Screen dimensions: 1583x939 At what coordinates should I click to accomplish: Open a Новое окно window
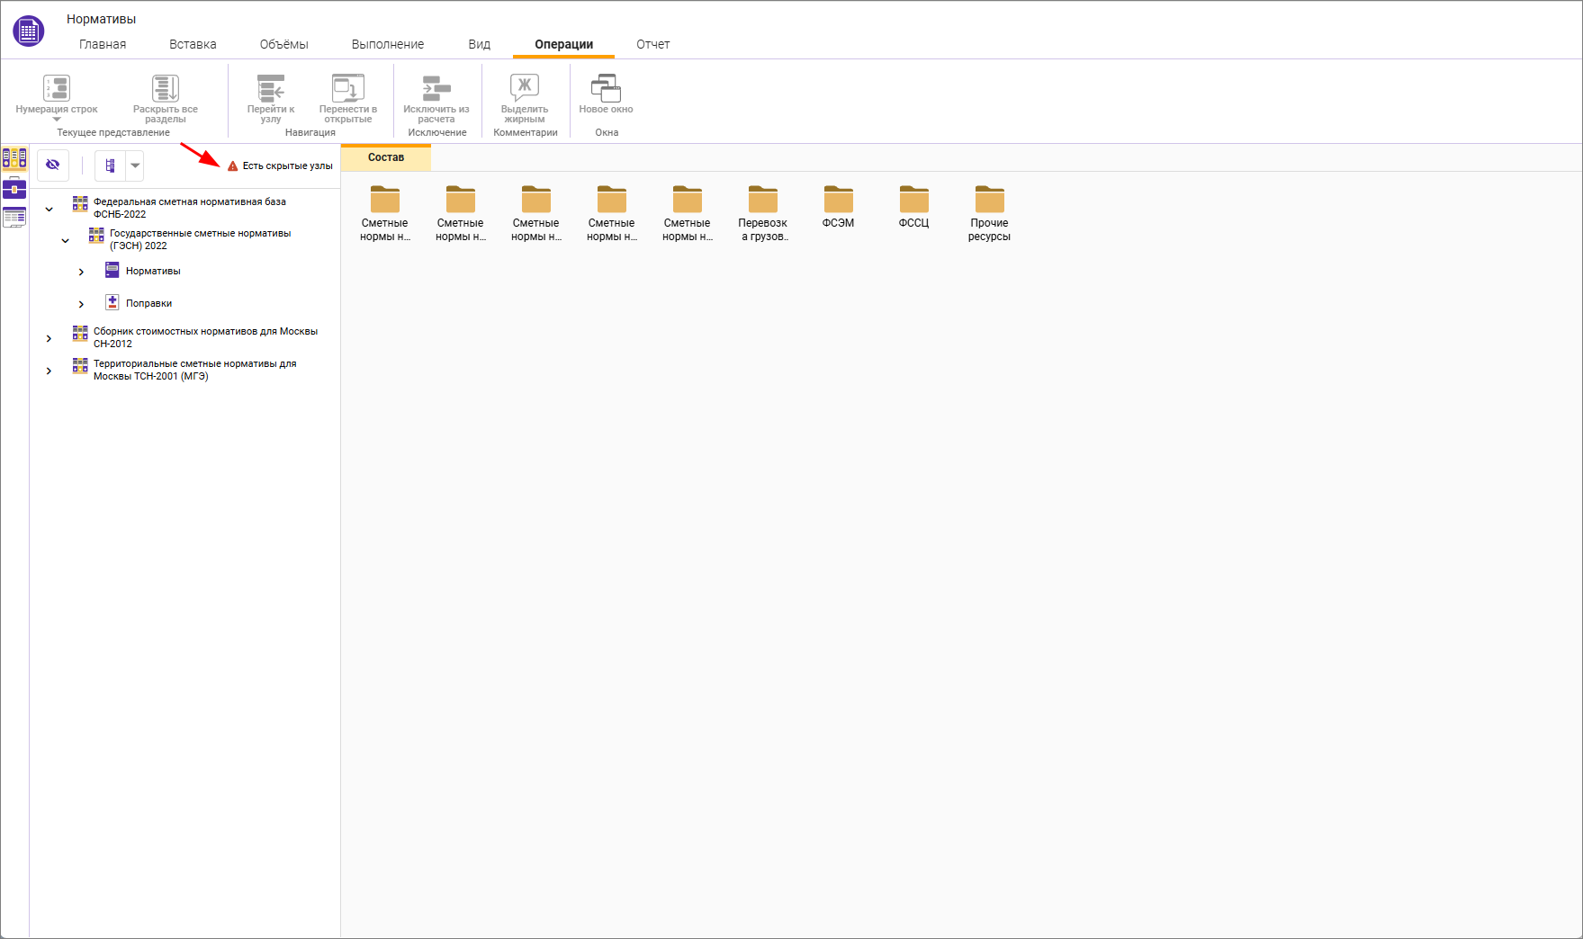pos(606,88)
